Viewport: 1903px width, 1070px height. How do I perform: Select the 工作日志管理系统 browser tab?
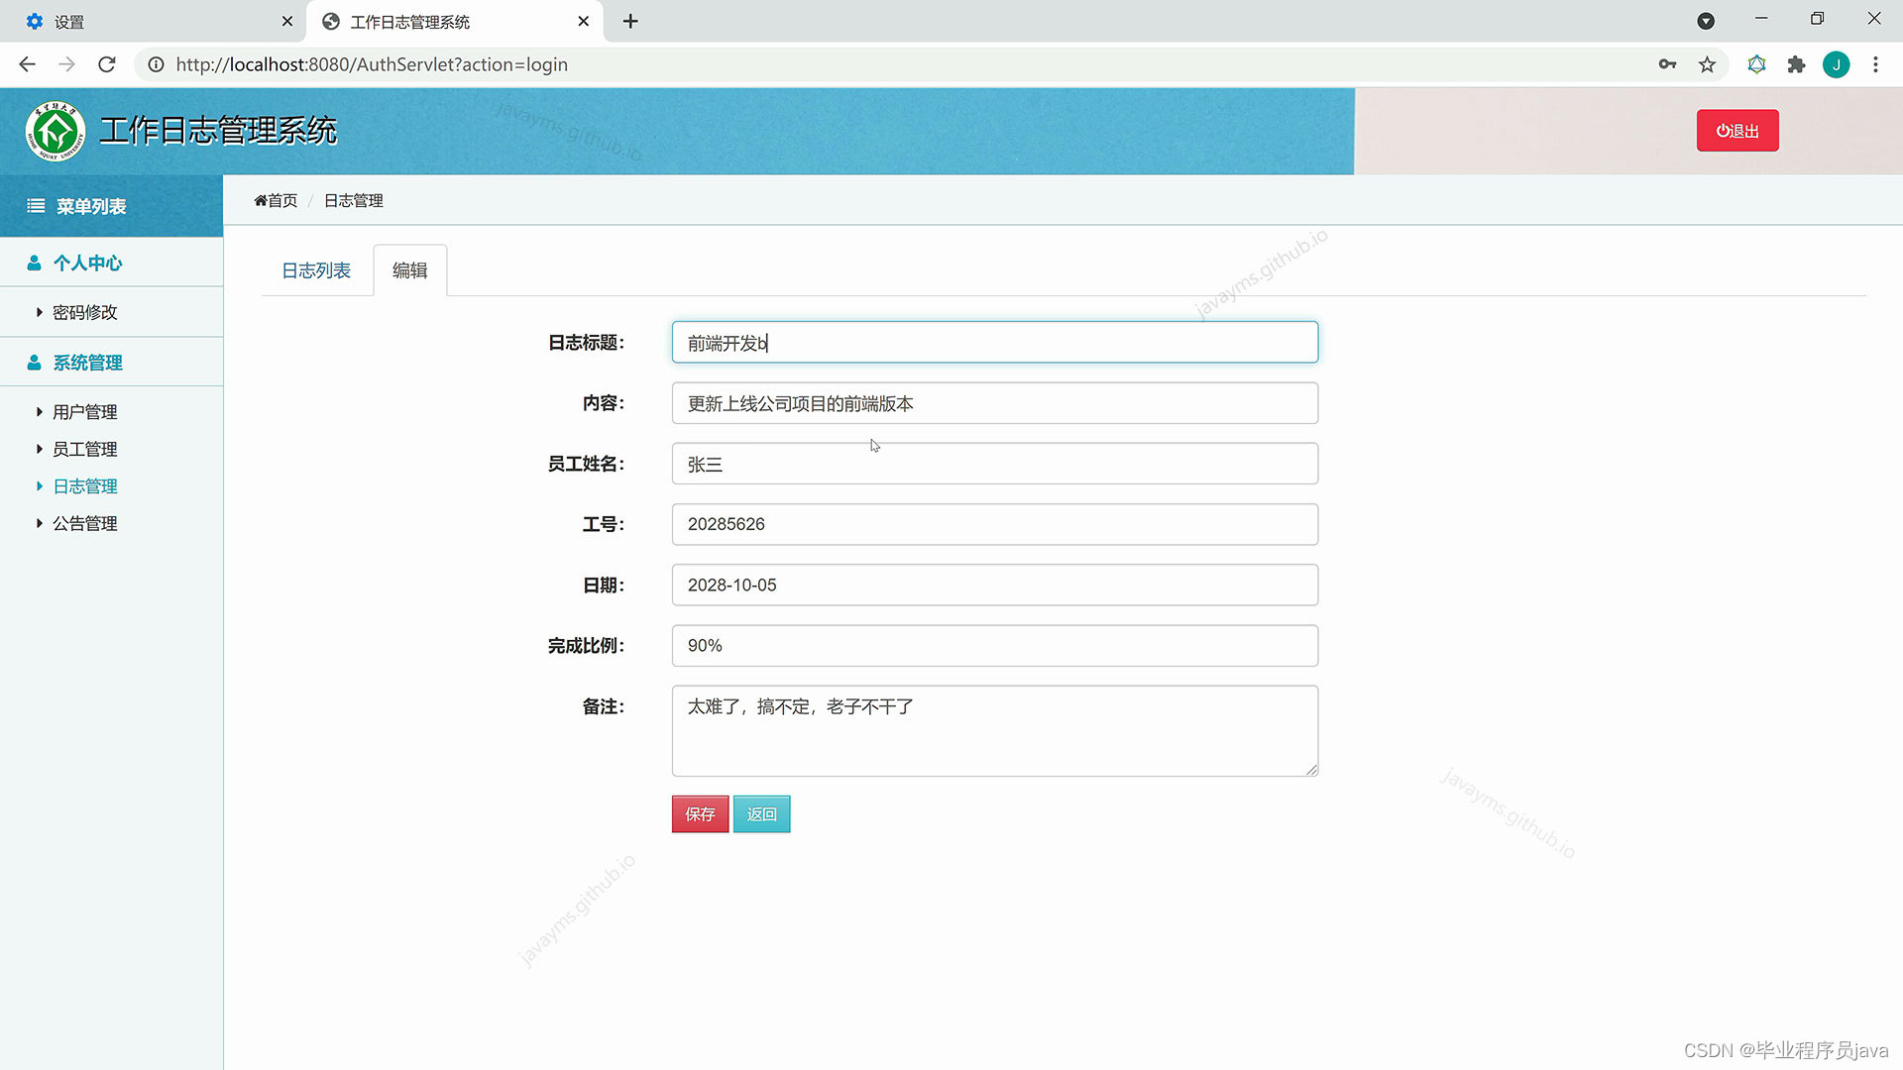(x=455, y=21)
